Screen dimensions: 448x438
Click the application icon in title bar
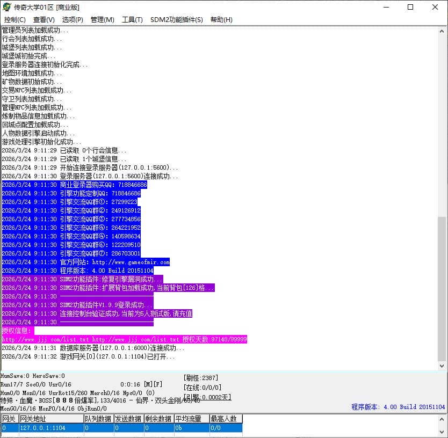pyautogui.click(x=7, y=7)
